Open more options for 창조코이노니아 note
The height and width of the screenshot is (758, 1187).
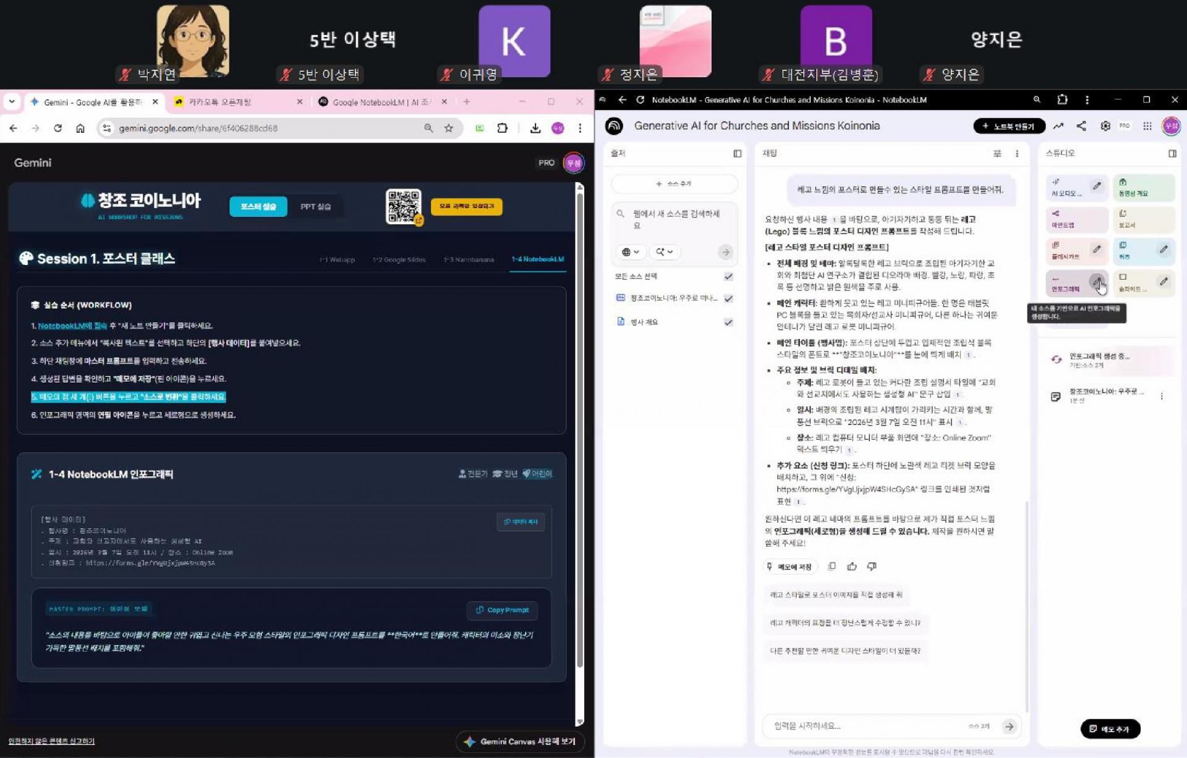(1162, 396)
